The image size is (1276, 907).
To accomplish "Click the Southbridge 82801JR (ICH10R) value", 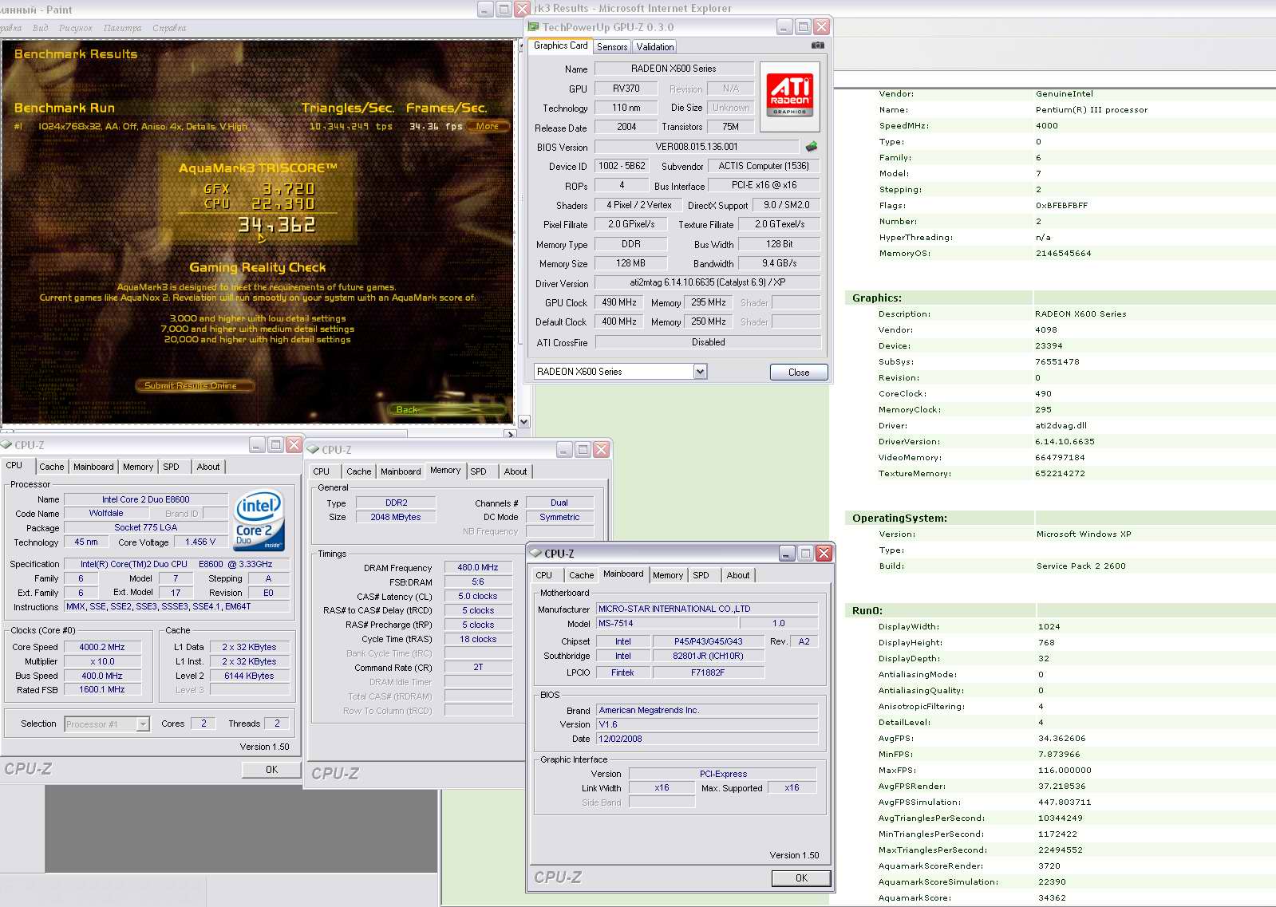I will click(708, 656).
